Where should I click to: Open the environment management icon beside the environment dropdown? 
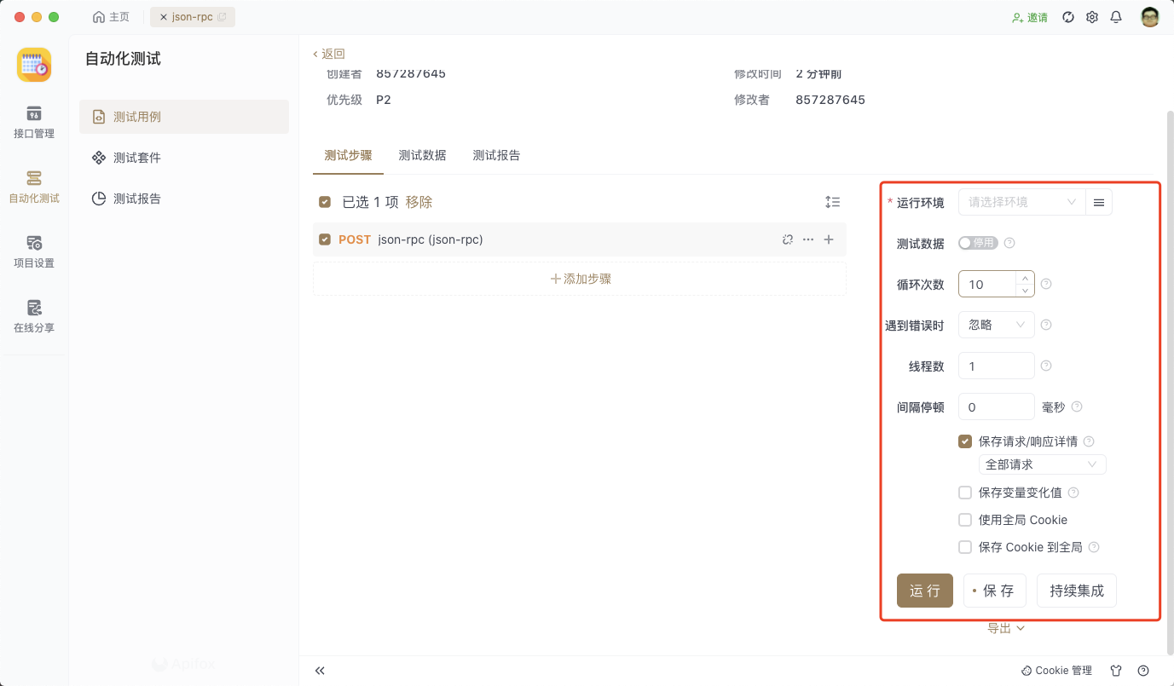click(x=1098, y=202)
